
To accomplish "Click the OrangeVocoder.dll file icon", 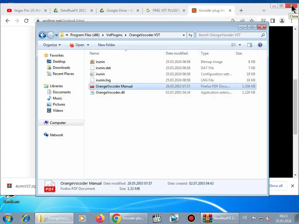I will click(92, 92).
